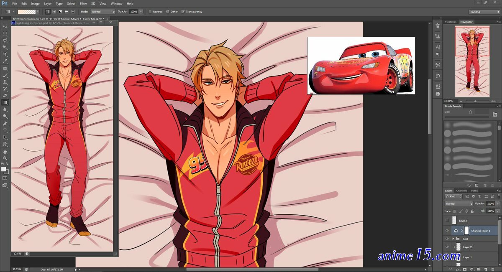Delete layer trash icon in Layers panel
Viewport: 502px width, 272px height.
492,269
